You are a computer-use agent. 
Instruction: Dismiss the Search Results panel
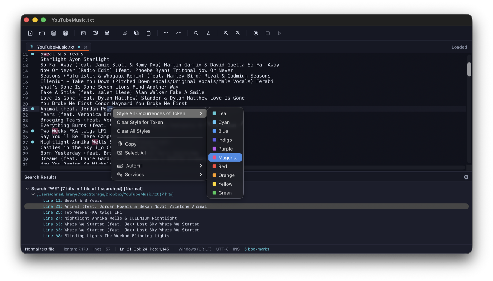[466, 177]
